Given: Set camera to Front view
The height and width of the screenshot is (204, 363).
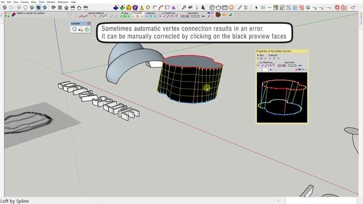Looking at the screenshot, I should tap(66, 8).
